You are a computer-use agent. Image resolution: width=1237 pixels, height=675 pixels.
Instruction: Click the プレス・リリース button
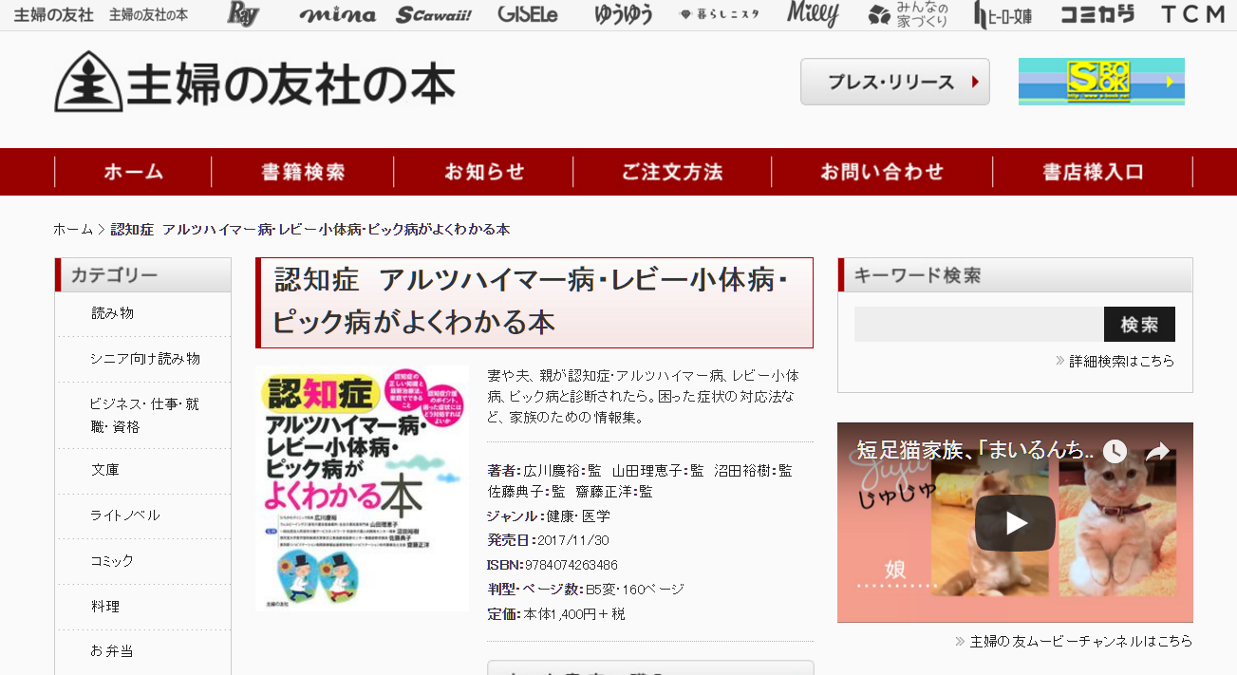coord(895,82)
